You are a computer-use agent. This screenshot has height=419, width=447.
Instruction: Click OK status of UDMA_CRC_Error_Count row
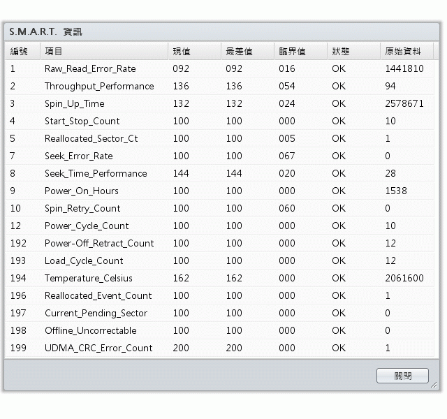339,348
